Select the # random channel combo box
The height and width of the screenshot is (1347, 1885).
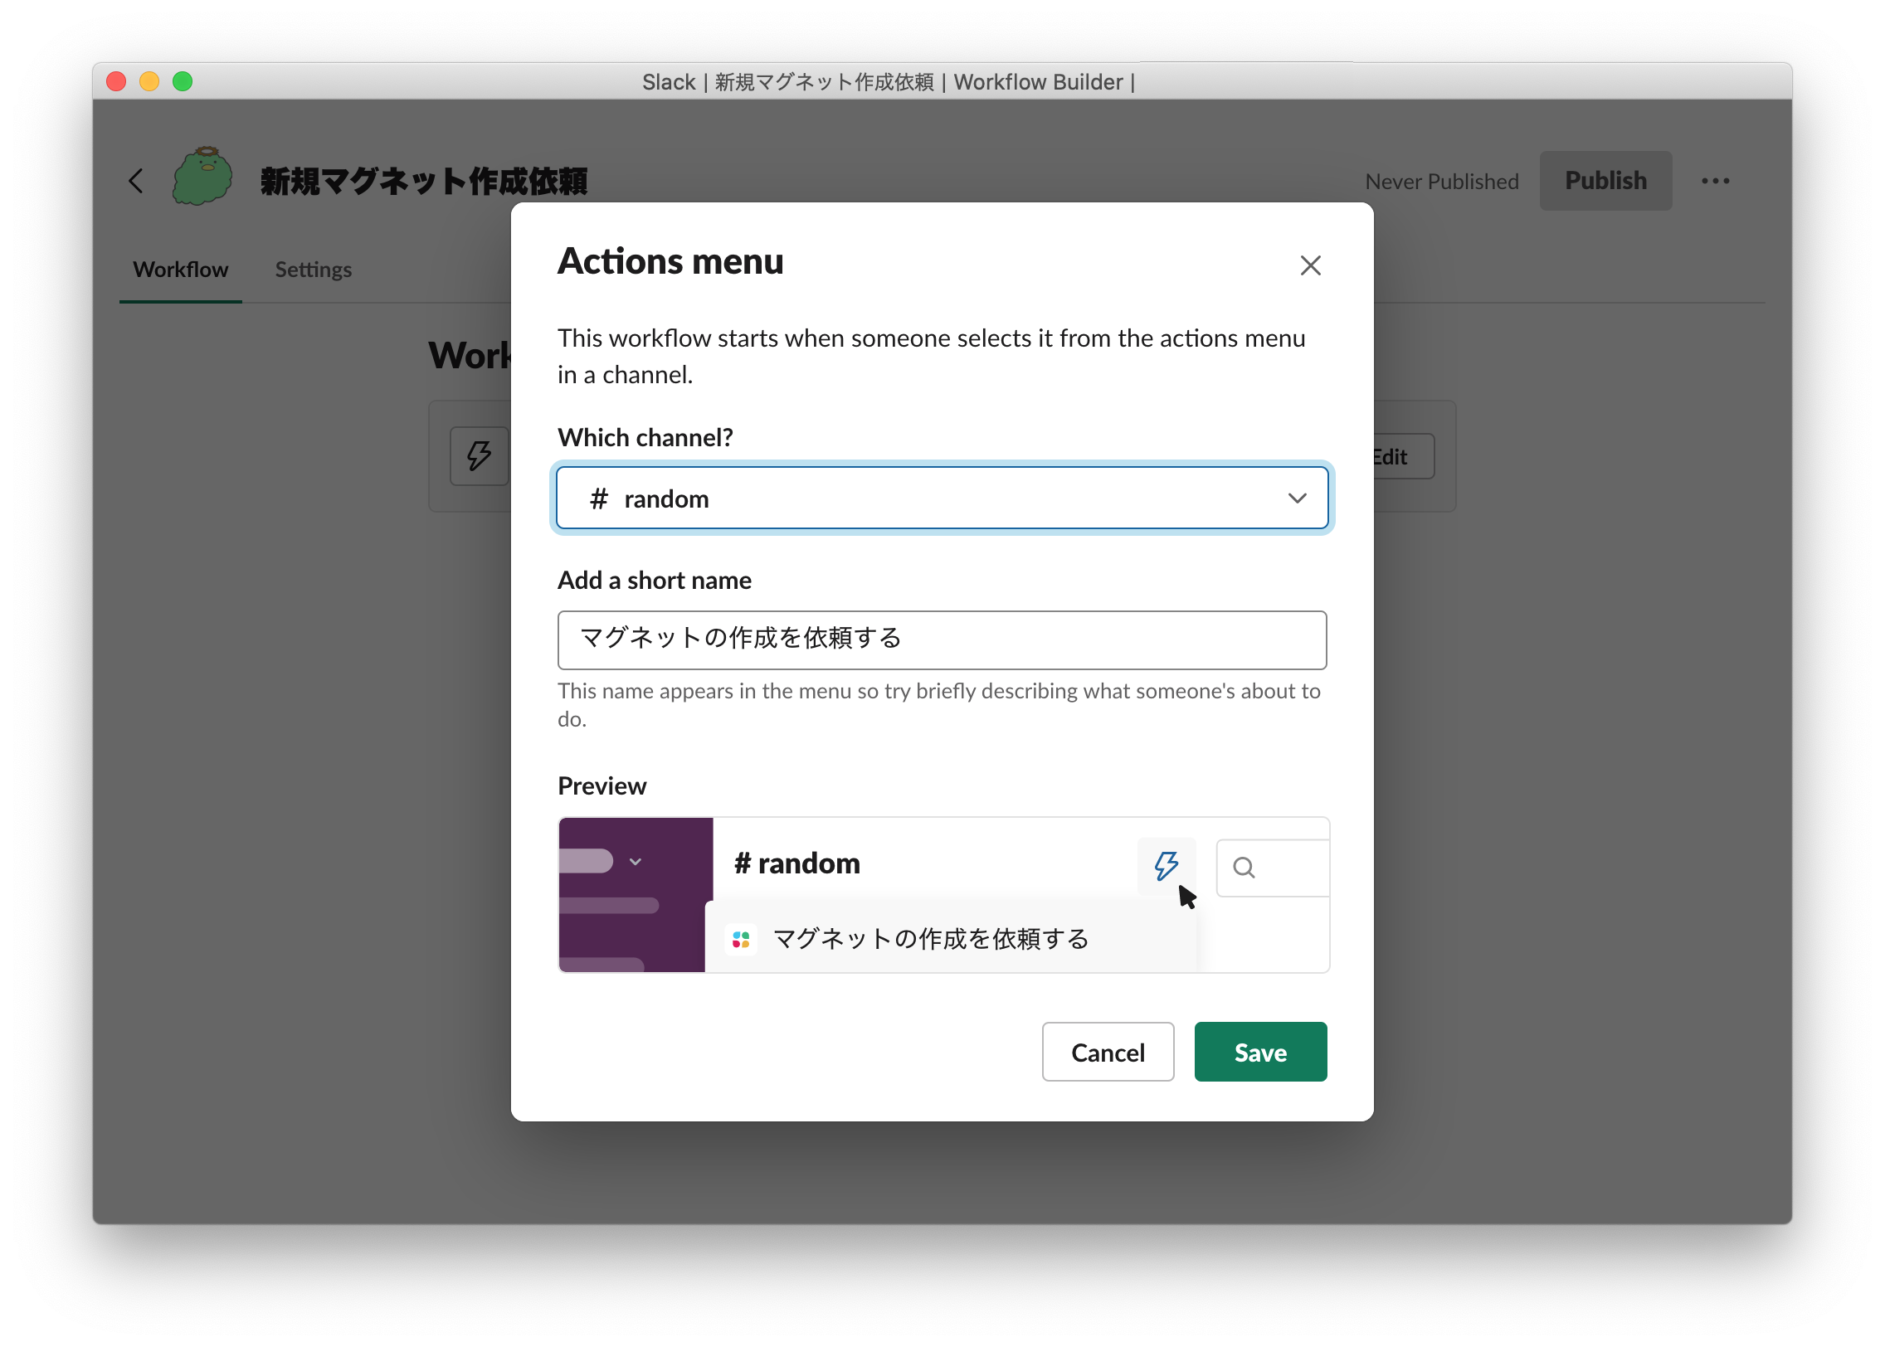(913, 498)
